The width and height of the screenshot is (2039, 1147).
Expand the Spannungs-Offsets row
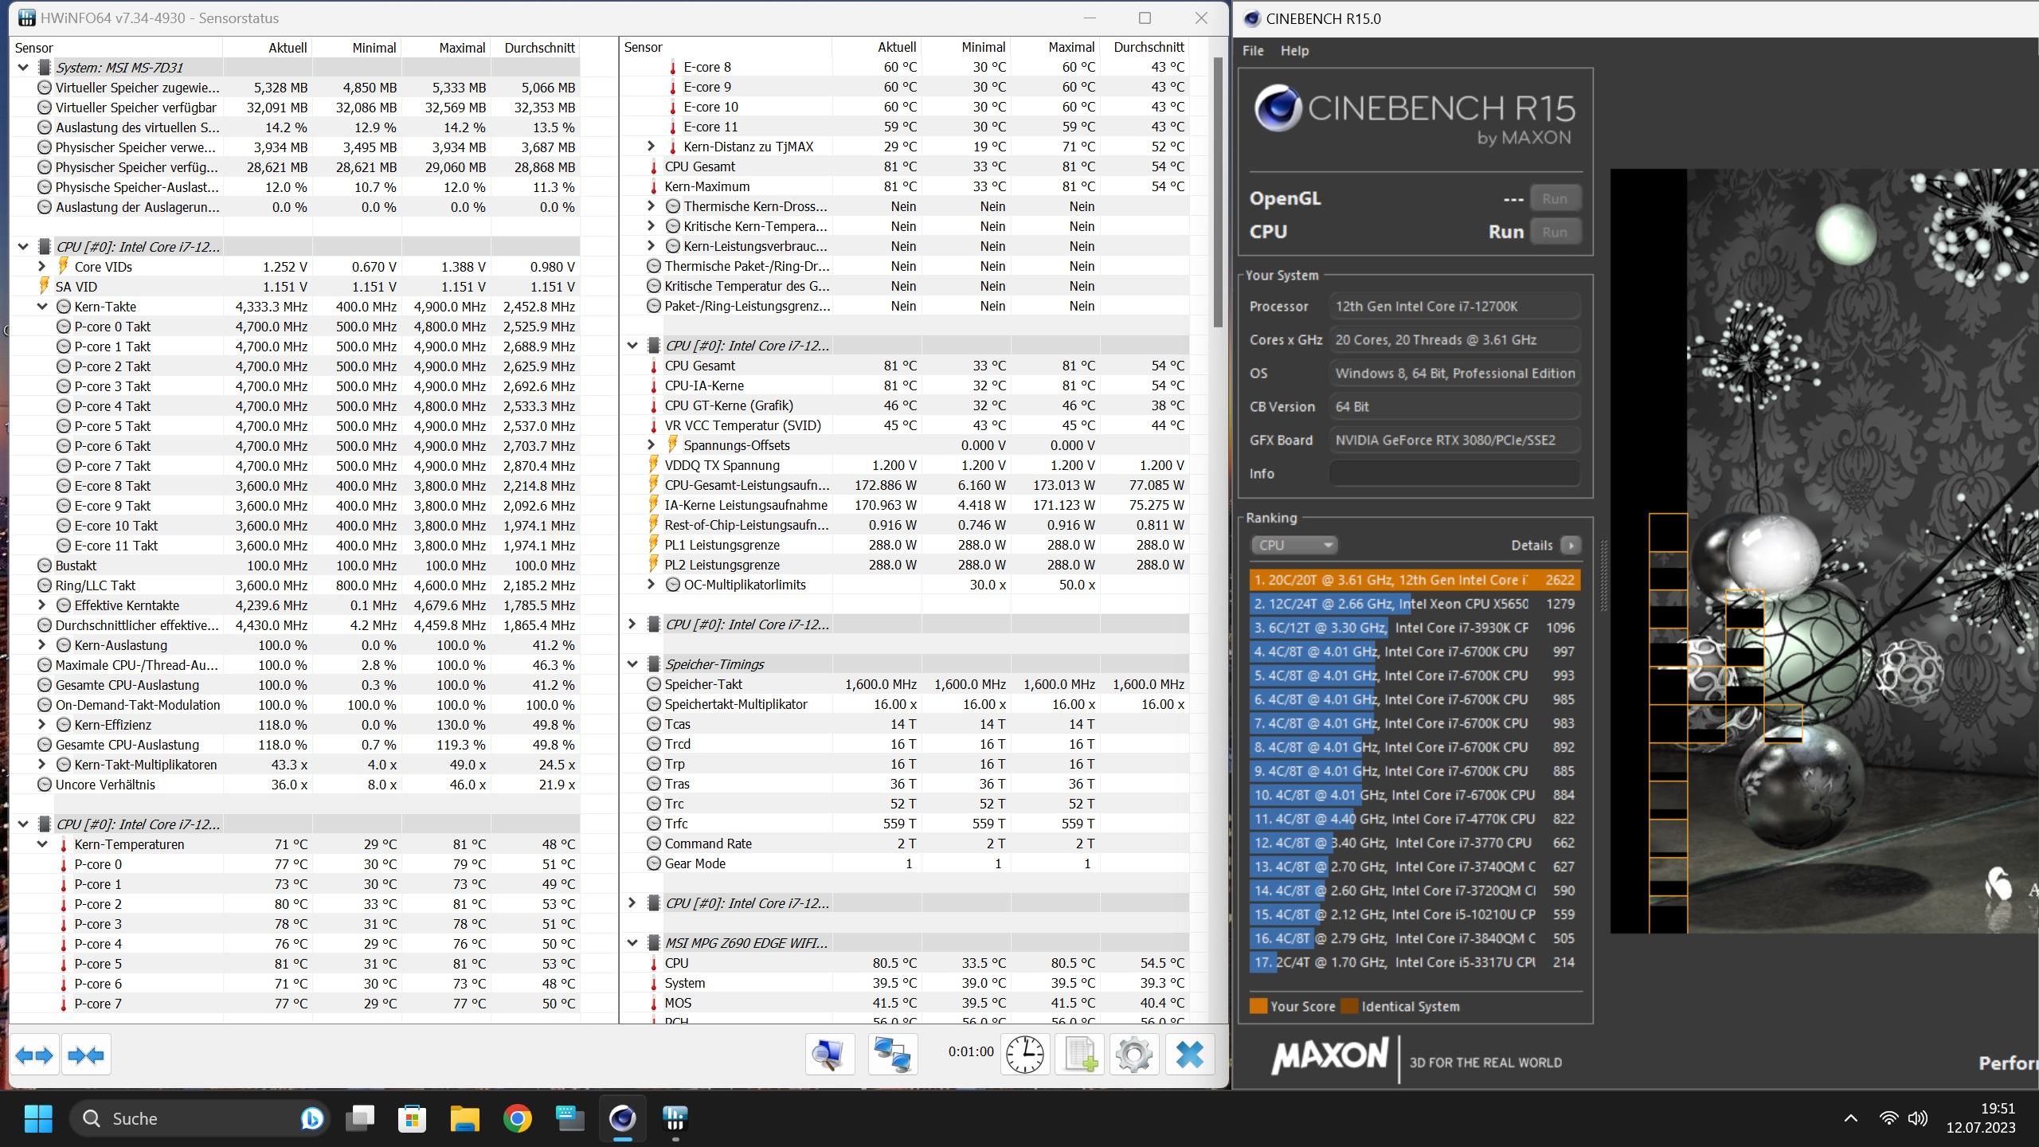pyautogui.click(x=651, y=445)
